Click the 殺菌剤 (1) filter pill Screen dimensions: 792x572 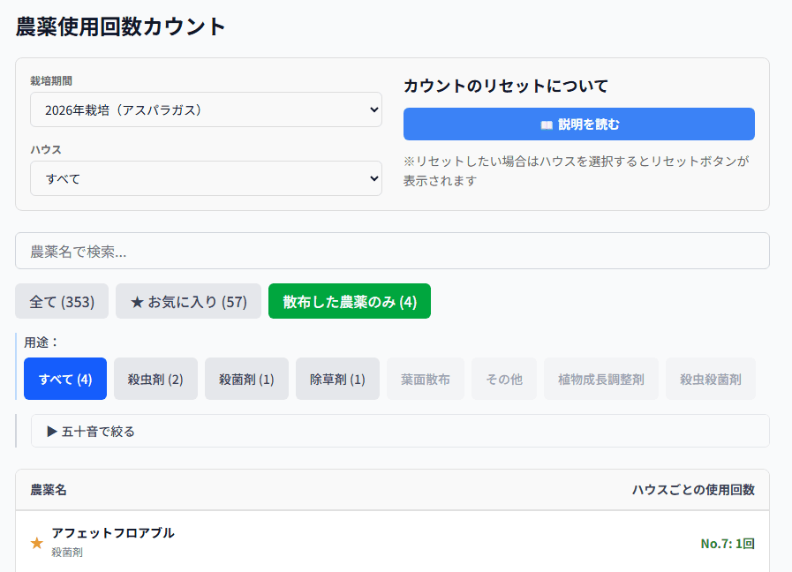[246, 378]
